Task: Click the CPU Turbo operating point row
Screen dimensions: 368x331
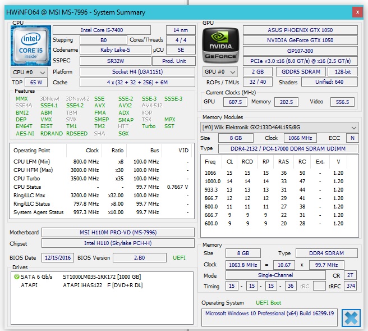Action: [x=101, y=179]
